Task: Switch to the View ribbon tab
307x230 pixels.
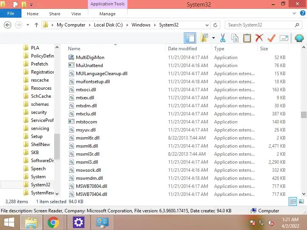Action: click(x=76, y=14)
